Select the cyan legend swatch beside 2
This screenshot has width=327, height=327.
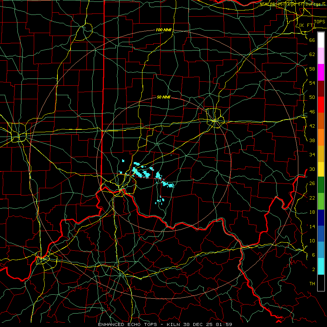tap(321, 266)
